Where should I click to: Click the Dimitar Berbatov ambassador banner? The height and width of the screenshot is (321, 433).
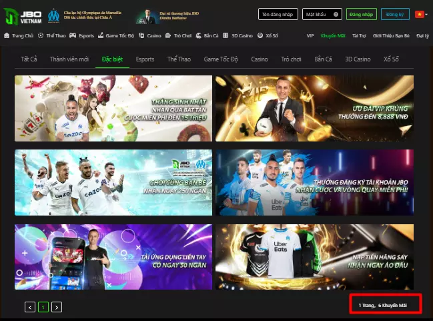point(167,16)
